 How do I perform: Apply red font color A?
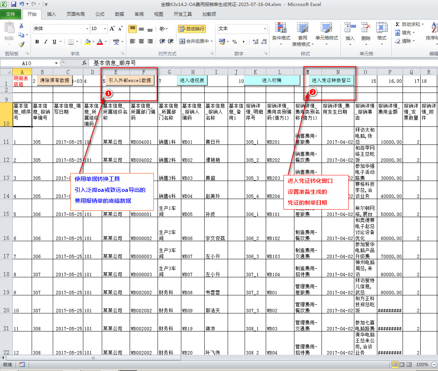pyautogui.click(x=100, y=42)
